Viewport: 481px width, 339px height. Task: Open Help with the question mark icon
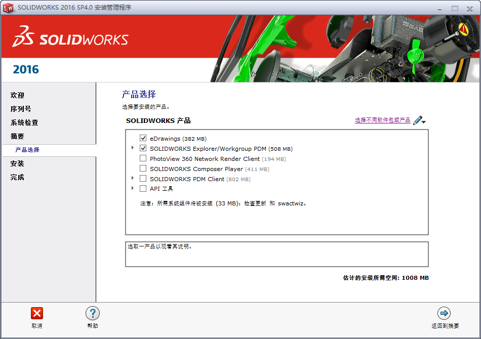point(93,313)
